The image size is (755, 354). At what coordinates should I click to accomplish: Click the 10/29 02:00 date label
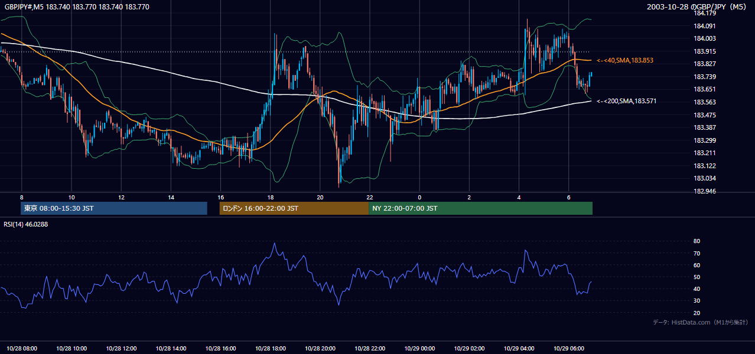click(x=469, y=348)
